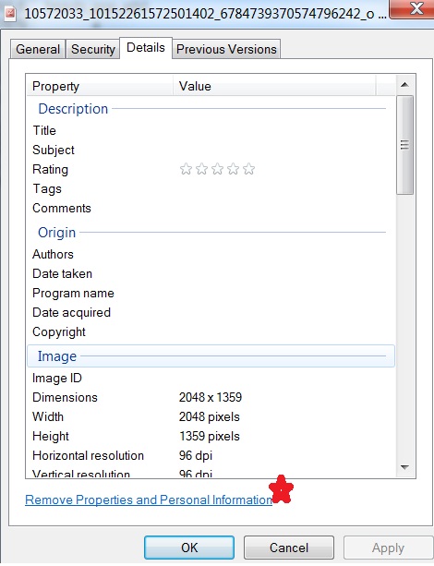
Task: Click the Cancel button
Action: click(x=288, y=548)
